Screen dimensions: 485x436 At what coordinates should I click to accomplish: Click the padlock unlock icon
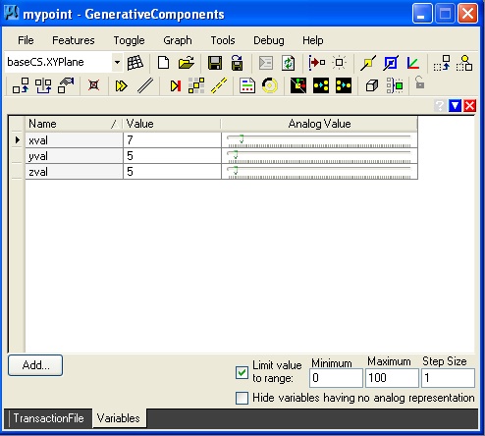419,82
